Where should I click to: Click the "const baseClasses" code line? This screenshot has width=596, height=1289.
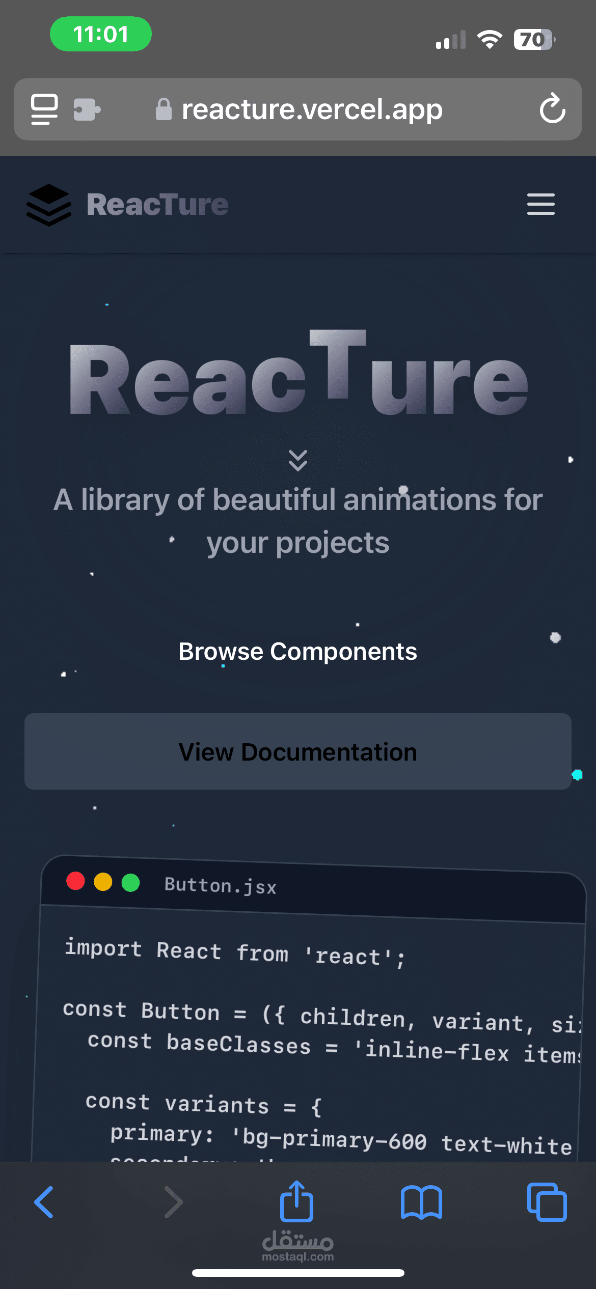[334, 1048]
